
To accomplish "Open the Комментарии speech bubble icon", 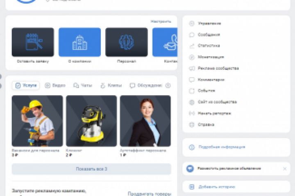I will pyautogui.click(x=191, y=80).
